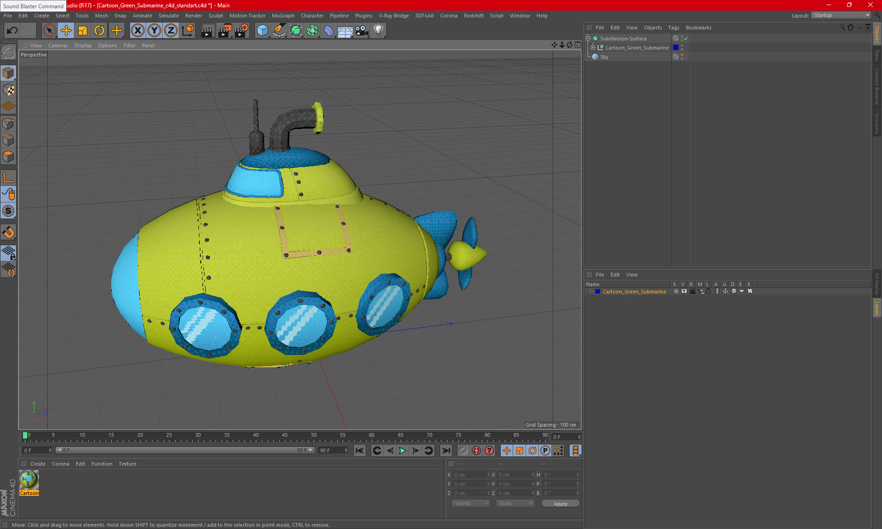The height and width of the screenshot is (529, 882).
Task: Click the green Array modeling icon
Action: 312,31
